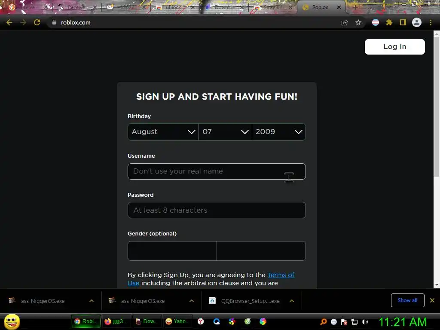View site info via the lock icon
440x330 pixels.
54,22
